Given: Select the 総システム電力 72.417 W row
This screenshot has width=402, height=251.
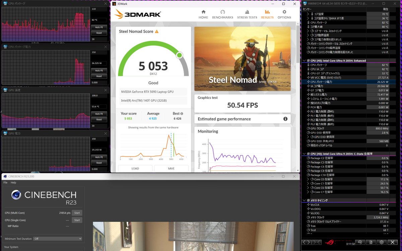Looking at the screenshot, I should 349,94.
